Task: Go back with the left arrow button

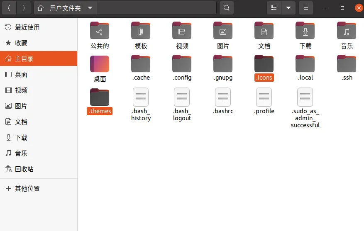Action: tap(9, 8)
